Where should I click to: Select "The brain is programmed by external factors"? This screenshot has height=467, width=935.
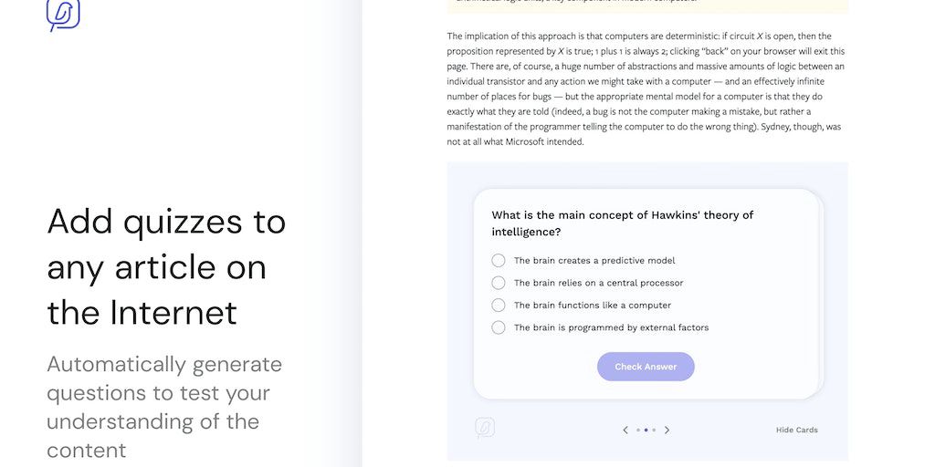(x=499, y=327)
